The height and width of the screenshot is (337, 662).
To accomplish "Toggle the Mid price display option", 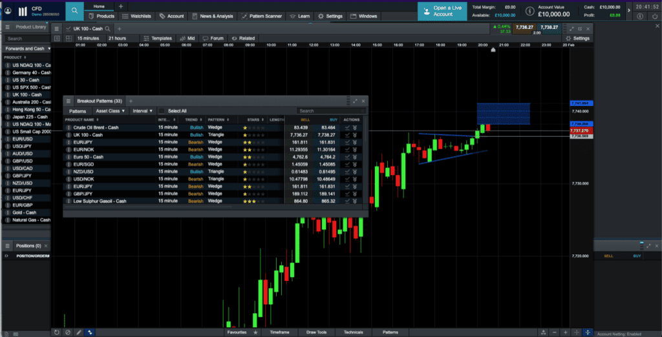I will point(187,38).
